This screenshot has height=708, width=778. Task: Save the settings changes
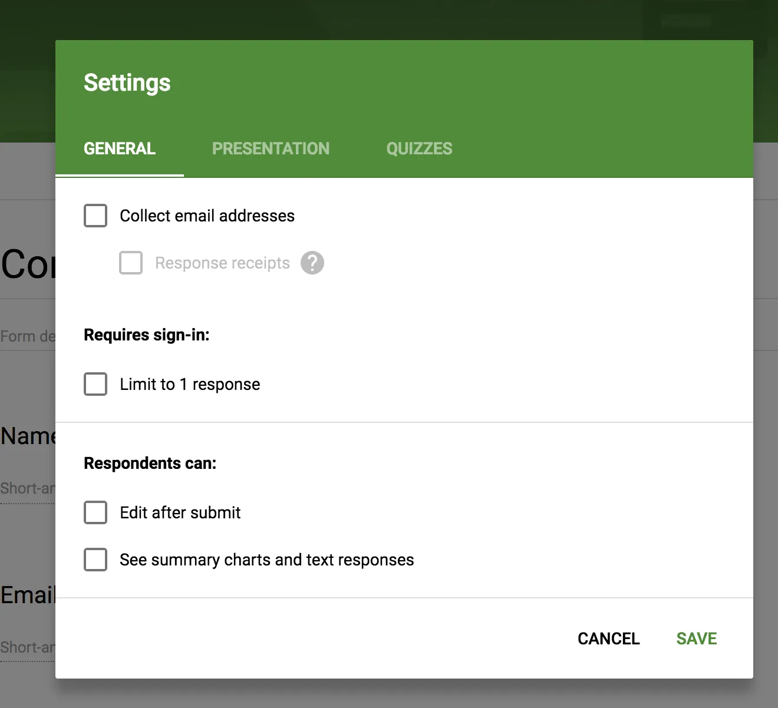click(x=696, y=638)
